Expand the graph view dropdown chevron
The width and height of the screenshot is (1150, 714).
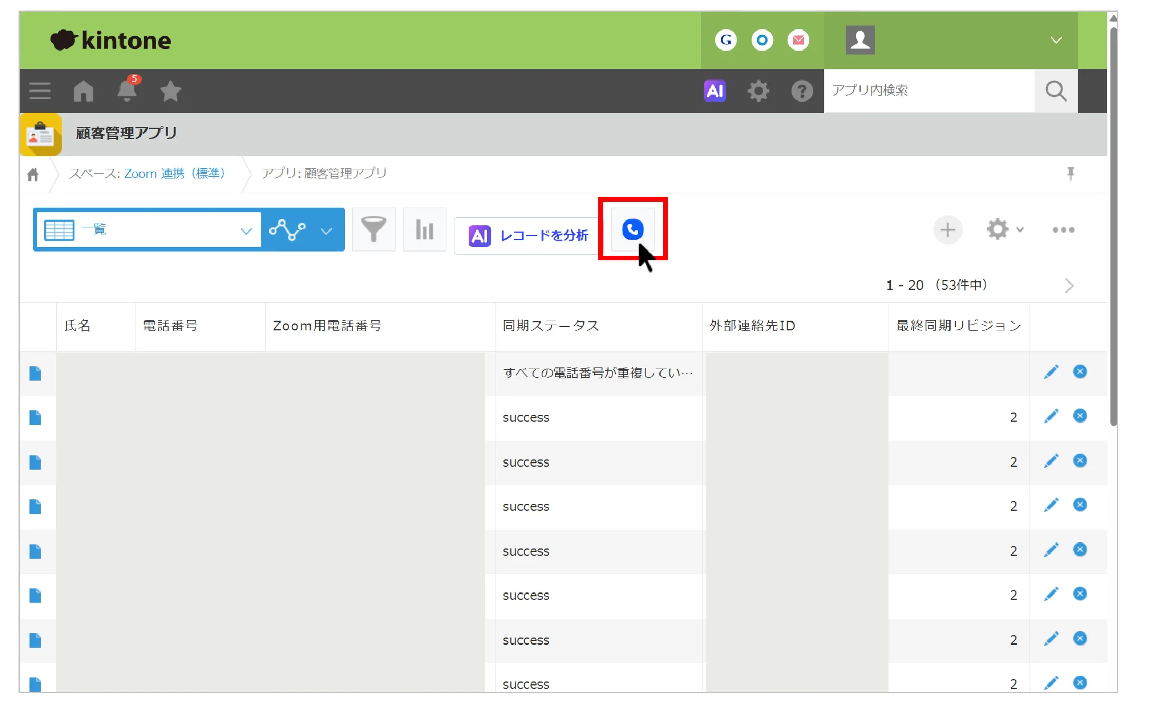(x=326, y=230)
